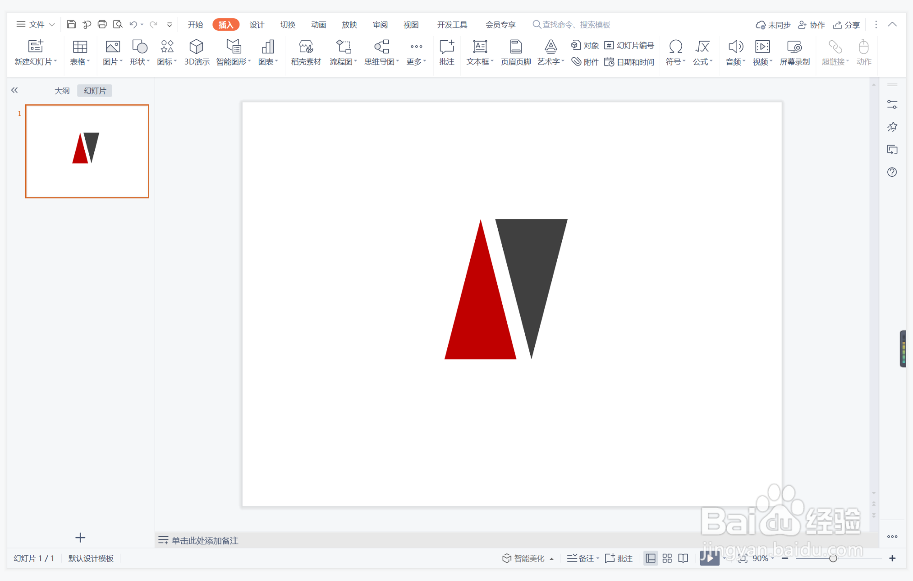Image resolution: width=913 pixels, height=581 pixels.
Task: Toggle Normal view in status bar
Action: [650, 558]
